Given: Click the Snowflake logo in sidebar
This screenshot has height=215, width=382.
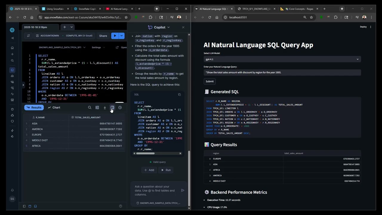Looking at the screenshot, I should 12,30.
